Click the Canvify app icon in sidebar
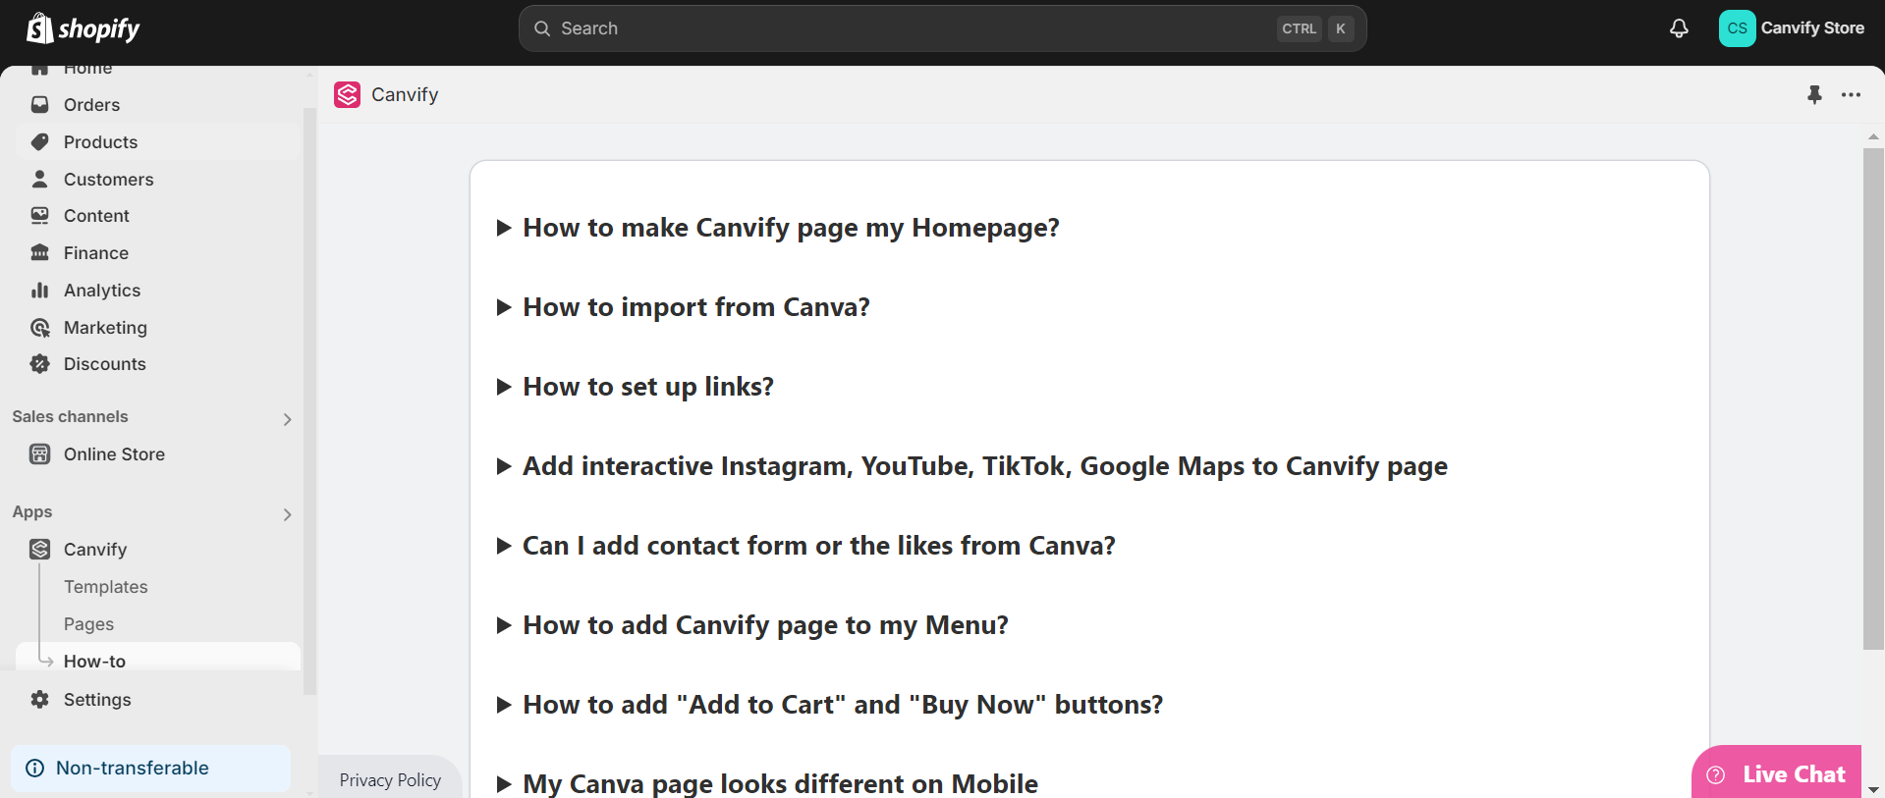The height and width of the screenshot is (798, 1885). 39,549
